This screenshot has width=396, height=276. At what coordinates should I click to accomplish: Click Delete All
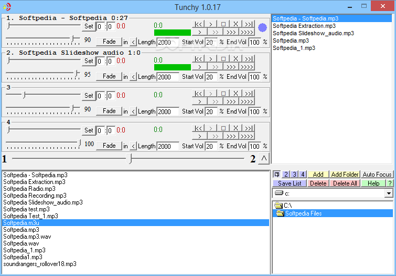click(x=345, y=183)
